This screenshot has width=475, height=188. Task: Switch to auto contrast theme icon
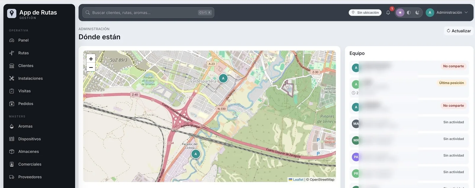(409, 12)
